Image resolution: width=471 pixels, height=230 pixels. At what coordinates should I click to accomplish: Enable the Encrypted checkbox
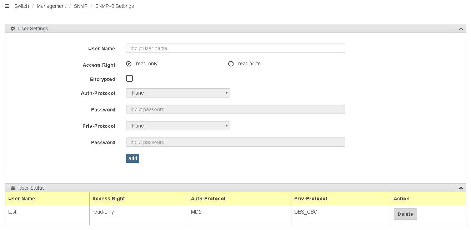click(129, 79)
